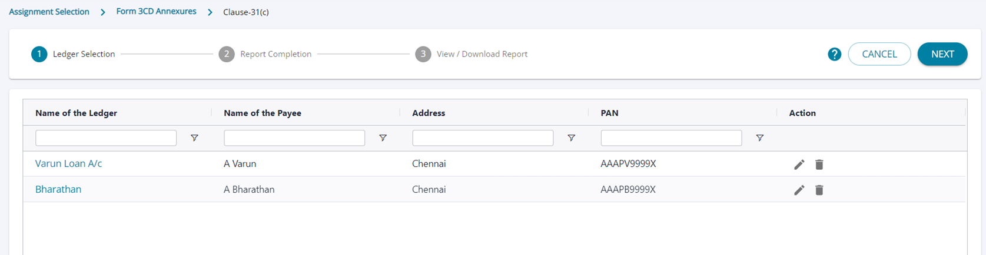
Task: Select step 3 View / Download Report
Action: [x=471, y=54]
